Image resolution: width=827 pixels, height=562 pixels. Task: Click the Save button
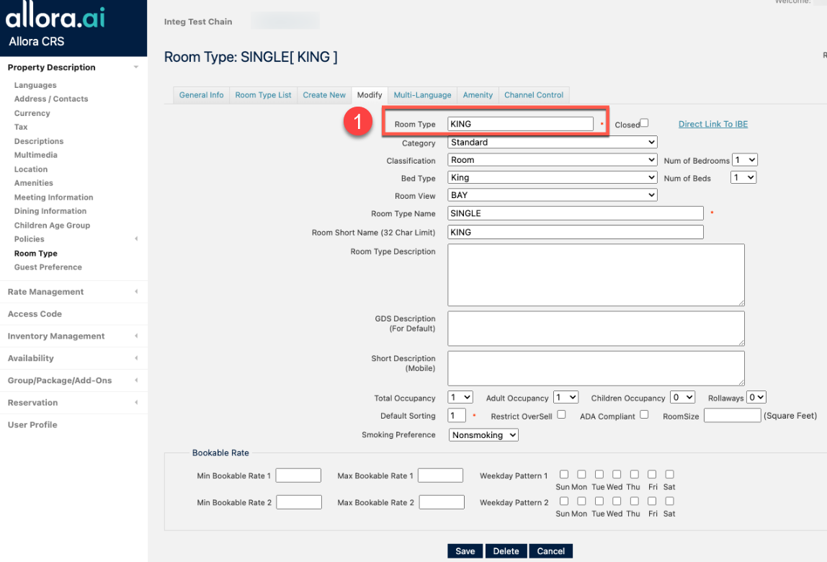point(465,551)
